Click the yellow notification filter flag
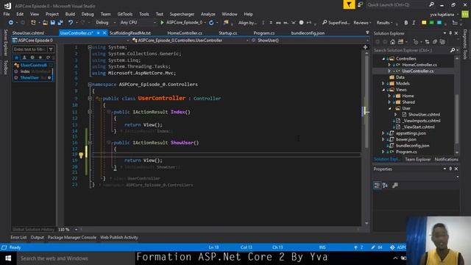 (x=349, y=4)
